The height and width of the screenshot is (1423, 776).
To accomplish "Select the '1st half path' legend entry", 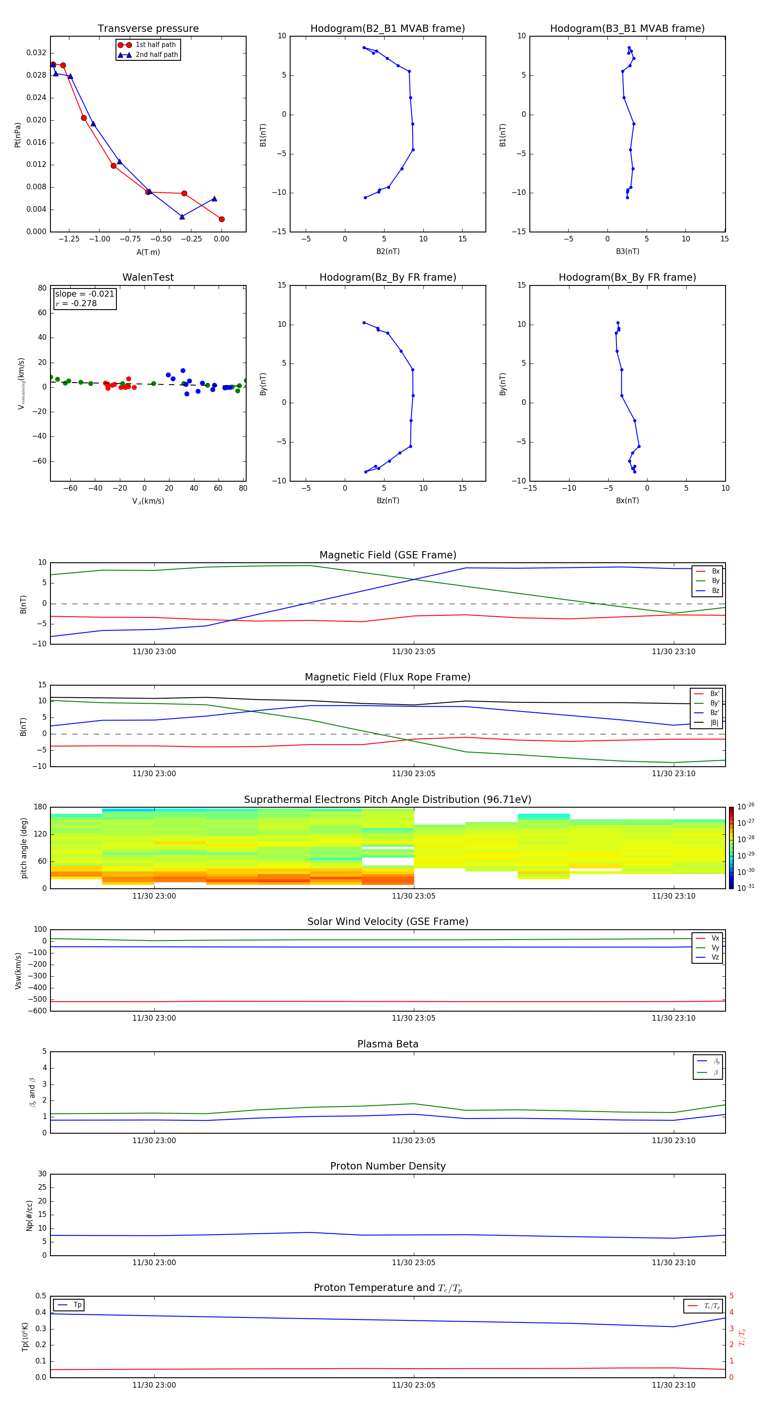I will (148, 45).
